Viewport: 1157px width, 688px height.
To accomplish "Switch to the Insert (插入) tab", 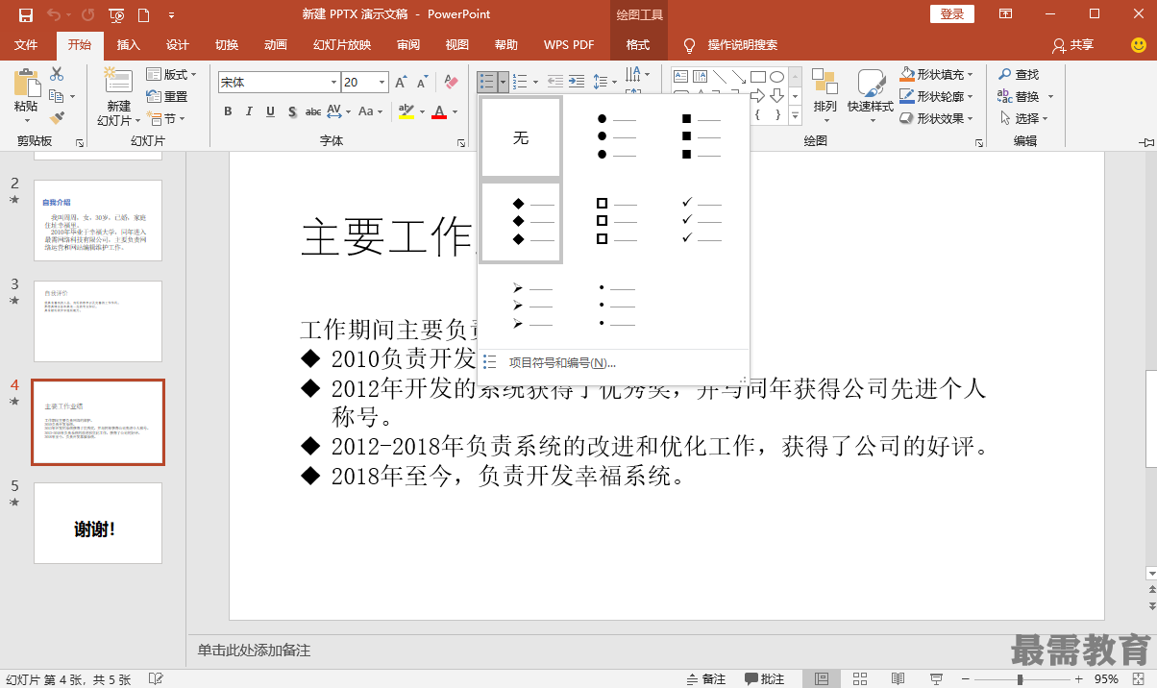I will tap(128, 45).
